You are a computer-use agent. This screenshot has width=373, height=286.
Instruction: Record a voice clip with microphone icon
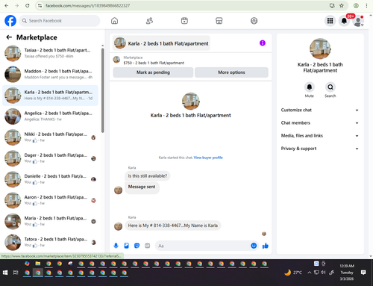pos(116,246)
